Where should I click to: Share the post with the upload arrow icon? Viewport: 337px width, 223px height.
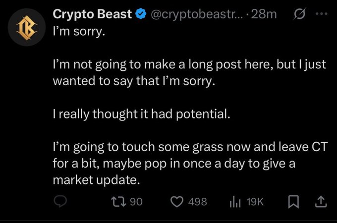(x=321, y=202)
